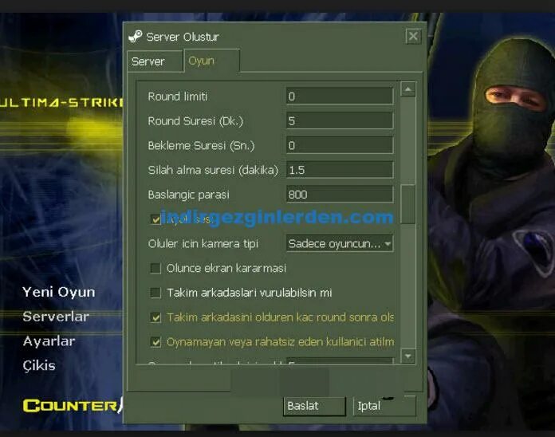Close the Server Olustur dialog

tap(413, 37)
